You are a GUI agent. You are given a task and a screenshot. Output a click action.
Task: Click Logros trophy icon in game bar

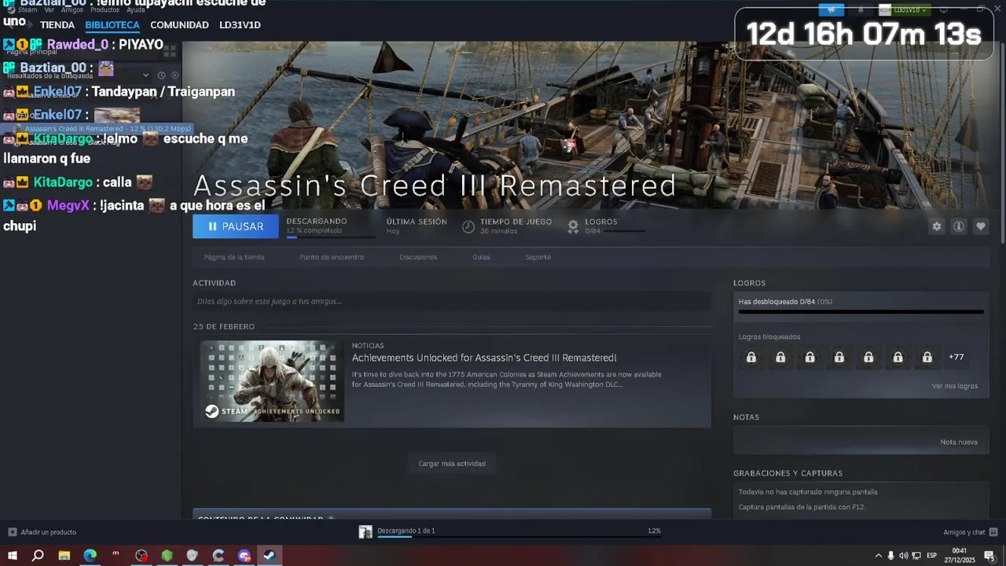573,226
